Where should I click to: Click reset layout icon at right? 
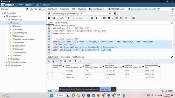point(172,14)
